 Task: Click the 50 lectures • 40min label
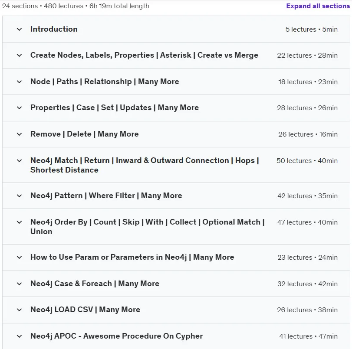point(307,161)
